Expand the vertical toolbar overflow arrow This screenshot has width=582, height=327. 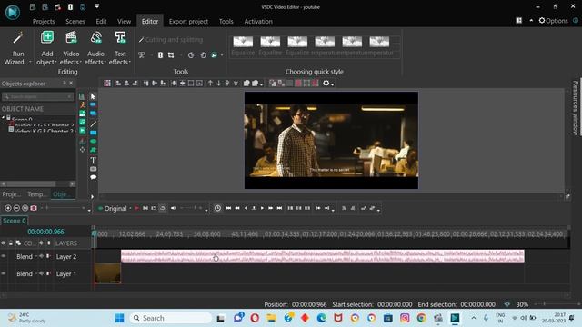(93, 197)
